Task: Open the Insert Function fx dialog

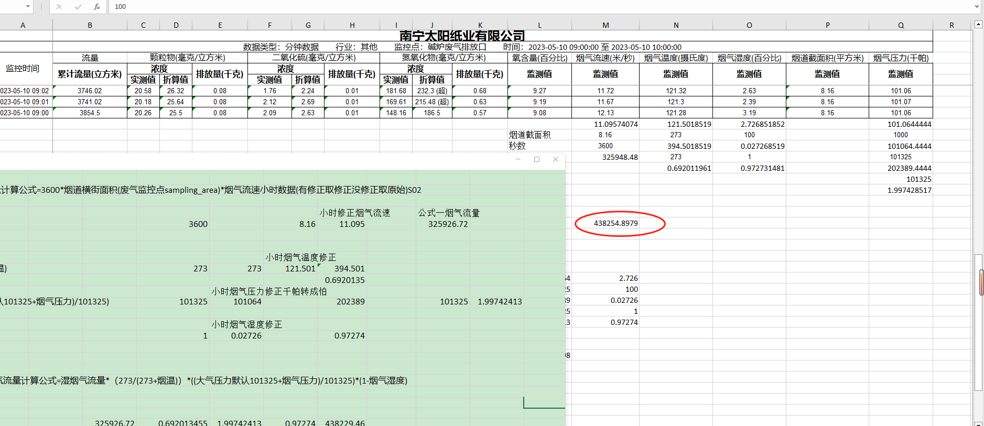Action: (x=97, y=7)
